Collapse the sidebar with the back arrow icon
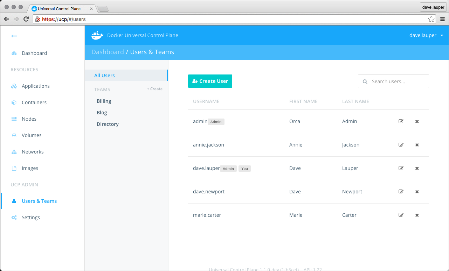The image size is (449, 271). 14,36
